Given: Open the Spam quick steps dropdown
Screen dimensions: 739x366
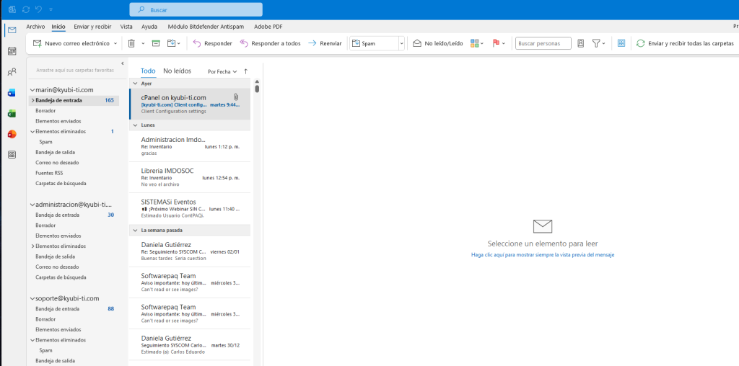Looking at the screenshot, I should [x=401, y=43].
